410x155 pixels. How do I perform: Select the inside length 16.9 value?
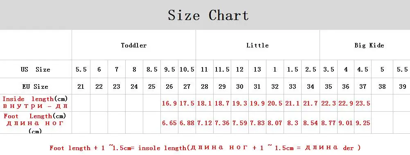click(x=169, y=103)
